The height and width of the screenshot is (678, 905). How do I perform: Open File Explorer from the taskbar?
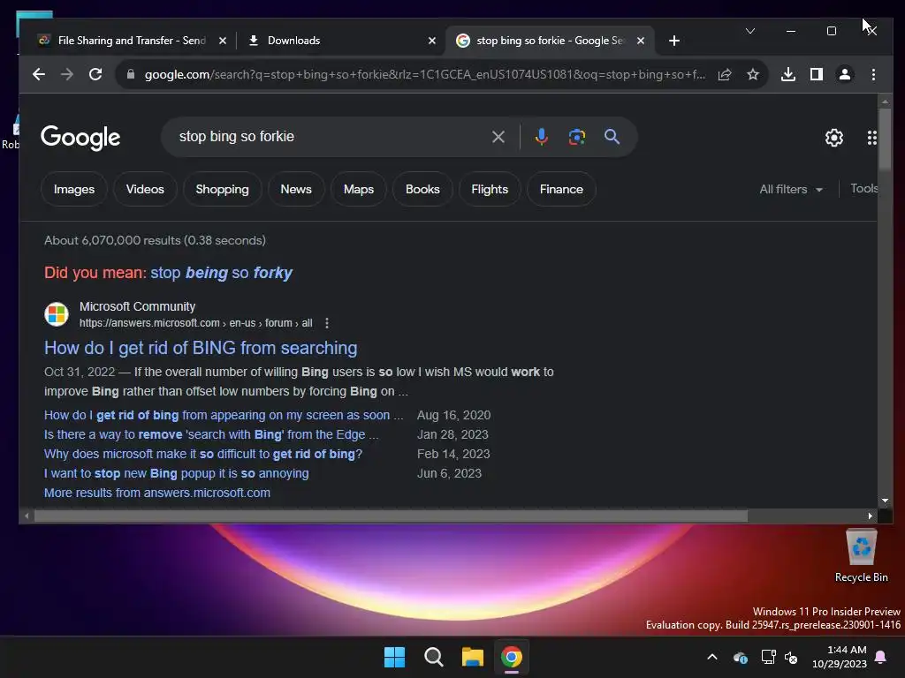[472, 657]
